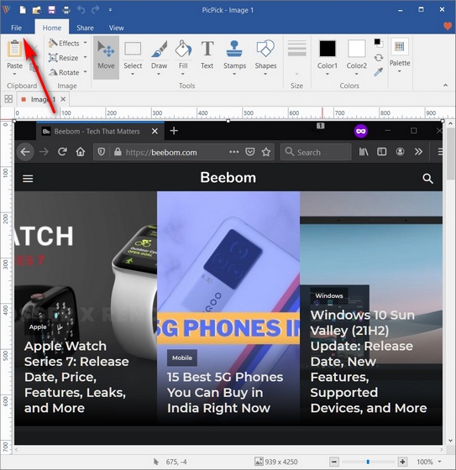Viewport: 456px width, 470px height.
Task: Click the zoom out minus button
Action: [334, 462]
